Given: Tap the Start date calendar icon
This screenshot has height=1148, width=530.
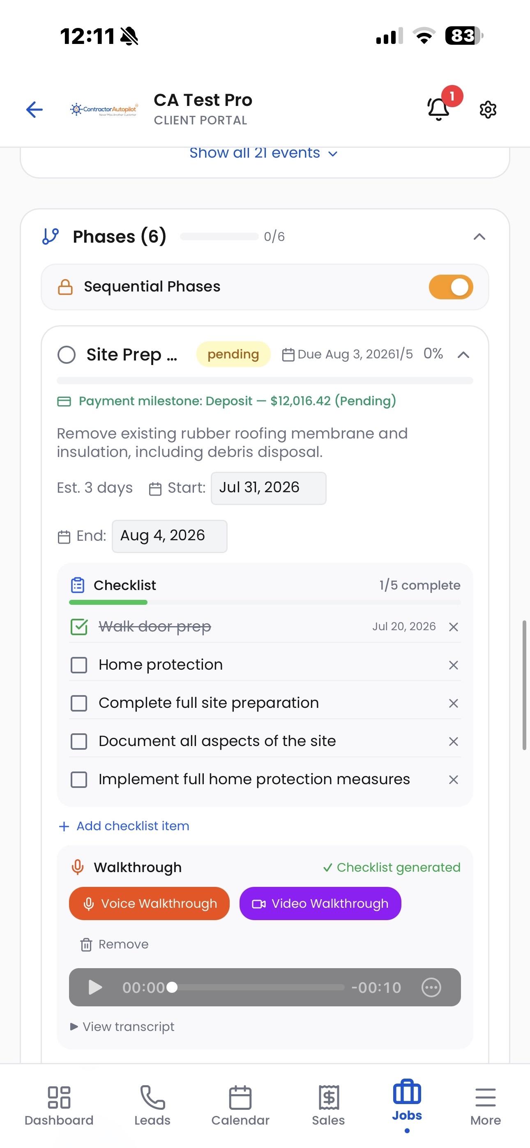Looking at the screenshot, I should (155, 489).
